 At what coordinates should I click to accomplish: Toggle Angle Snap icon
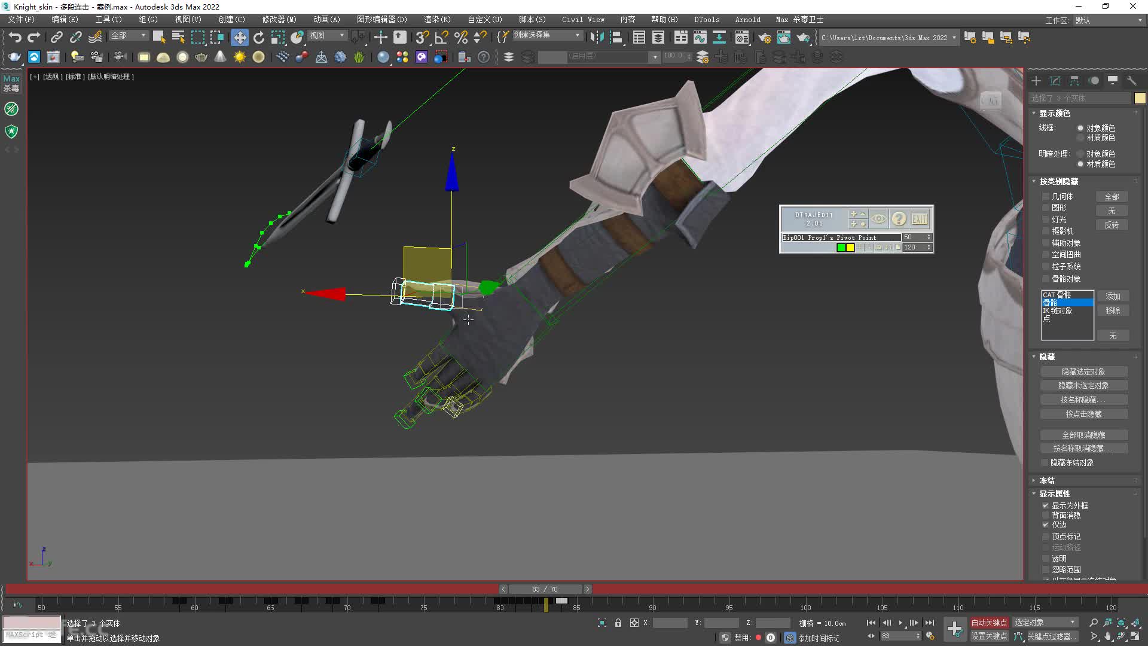tap(442, 37)
